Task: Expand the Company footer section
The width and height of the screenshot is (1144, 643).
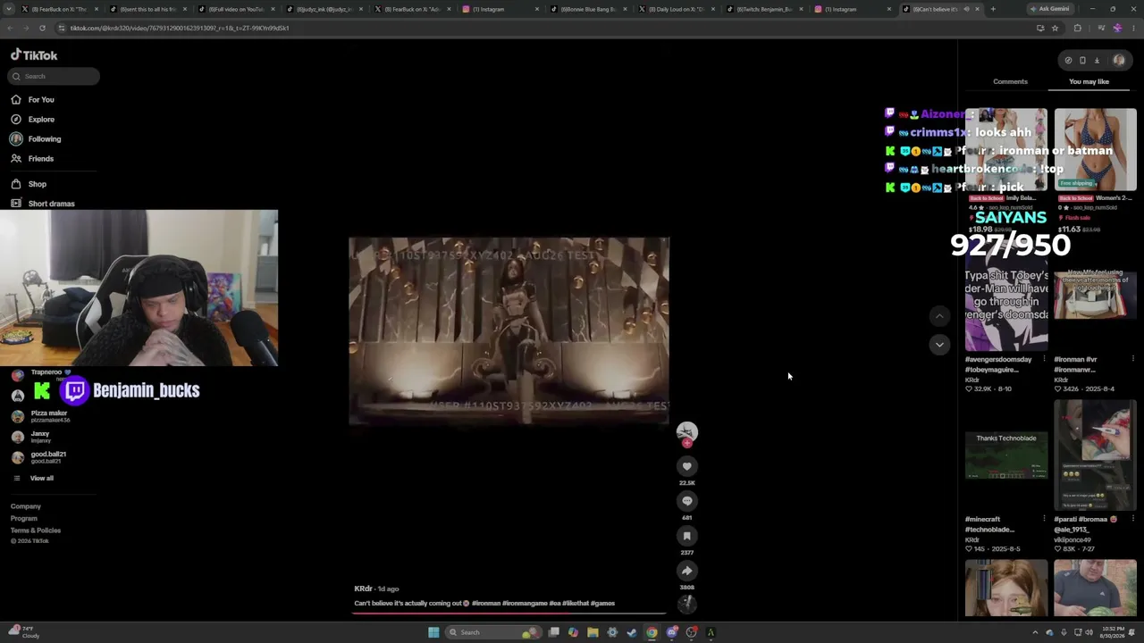Action: (x=26, y=506)
